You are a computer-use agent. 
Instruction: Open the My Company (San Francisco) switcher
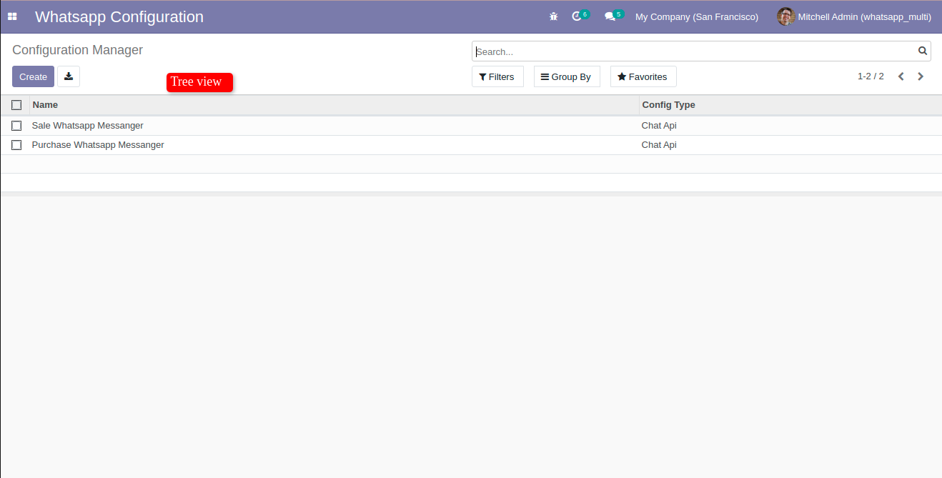[x=697, y=16]
